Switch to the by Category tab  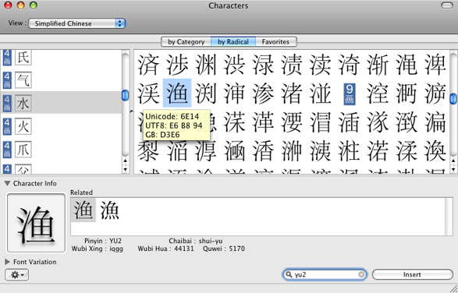pyautogui.click(x=186, y=42)
